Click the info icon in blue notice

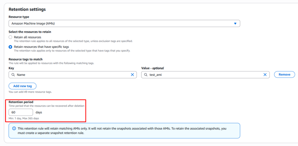tap(14, 128)
